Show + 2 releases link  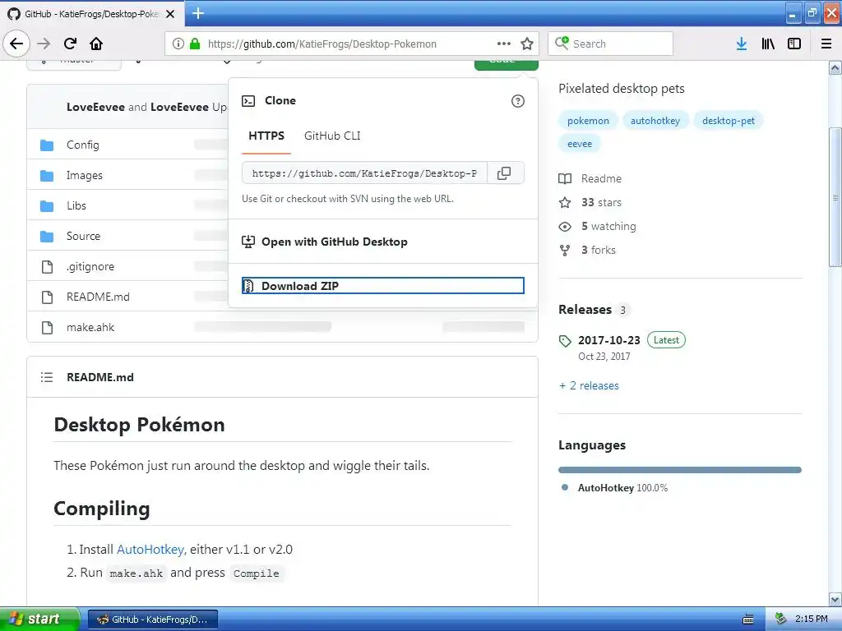pyautogui.click(x=589, y=386)
